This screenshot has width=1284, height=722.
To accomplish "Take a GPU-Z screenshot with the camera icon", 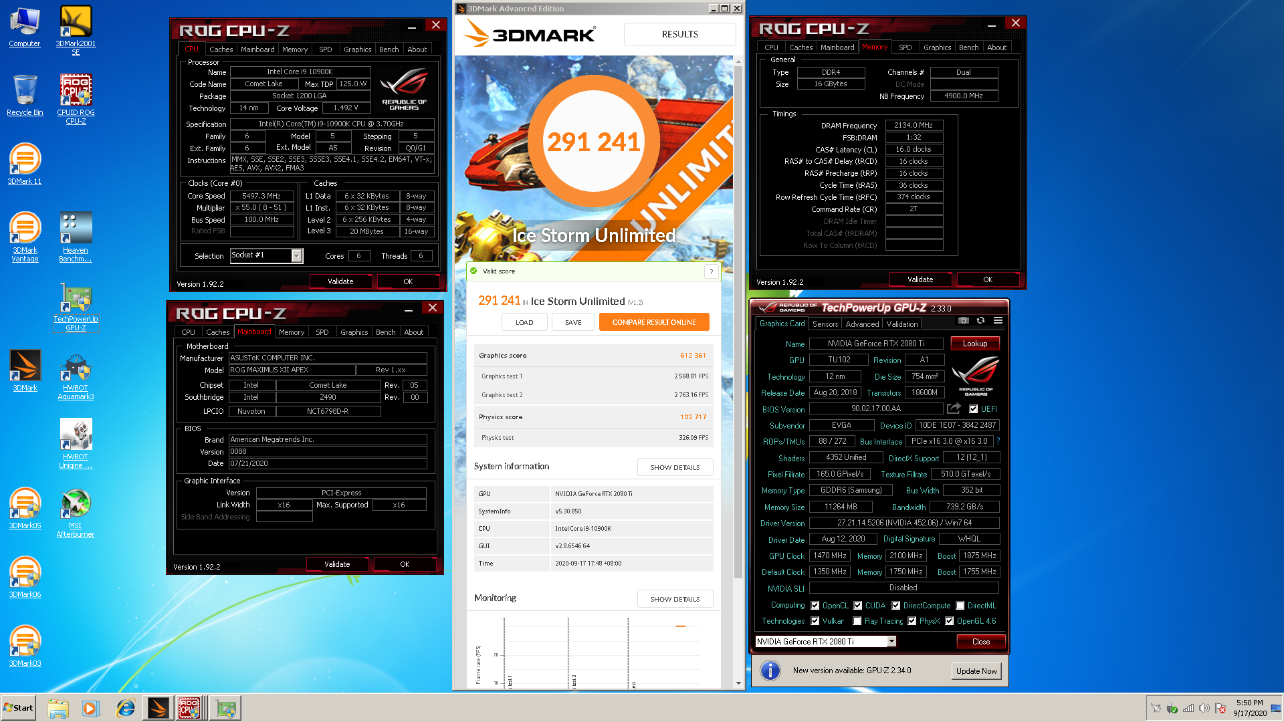I will (963, 321).
